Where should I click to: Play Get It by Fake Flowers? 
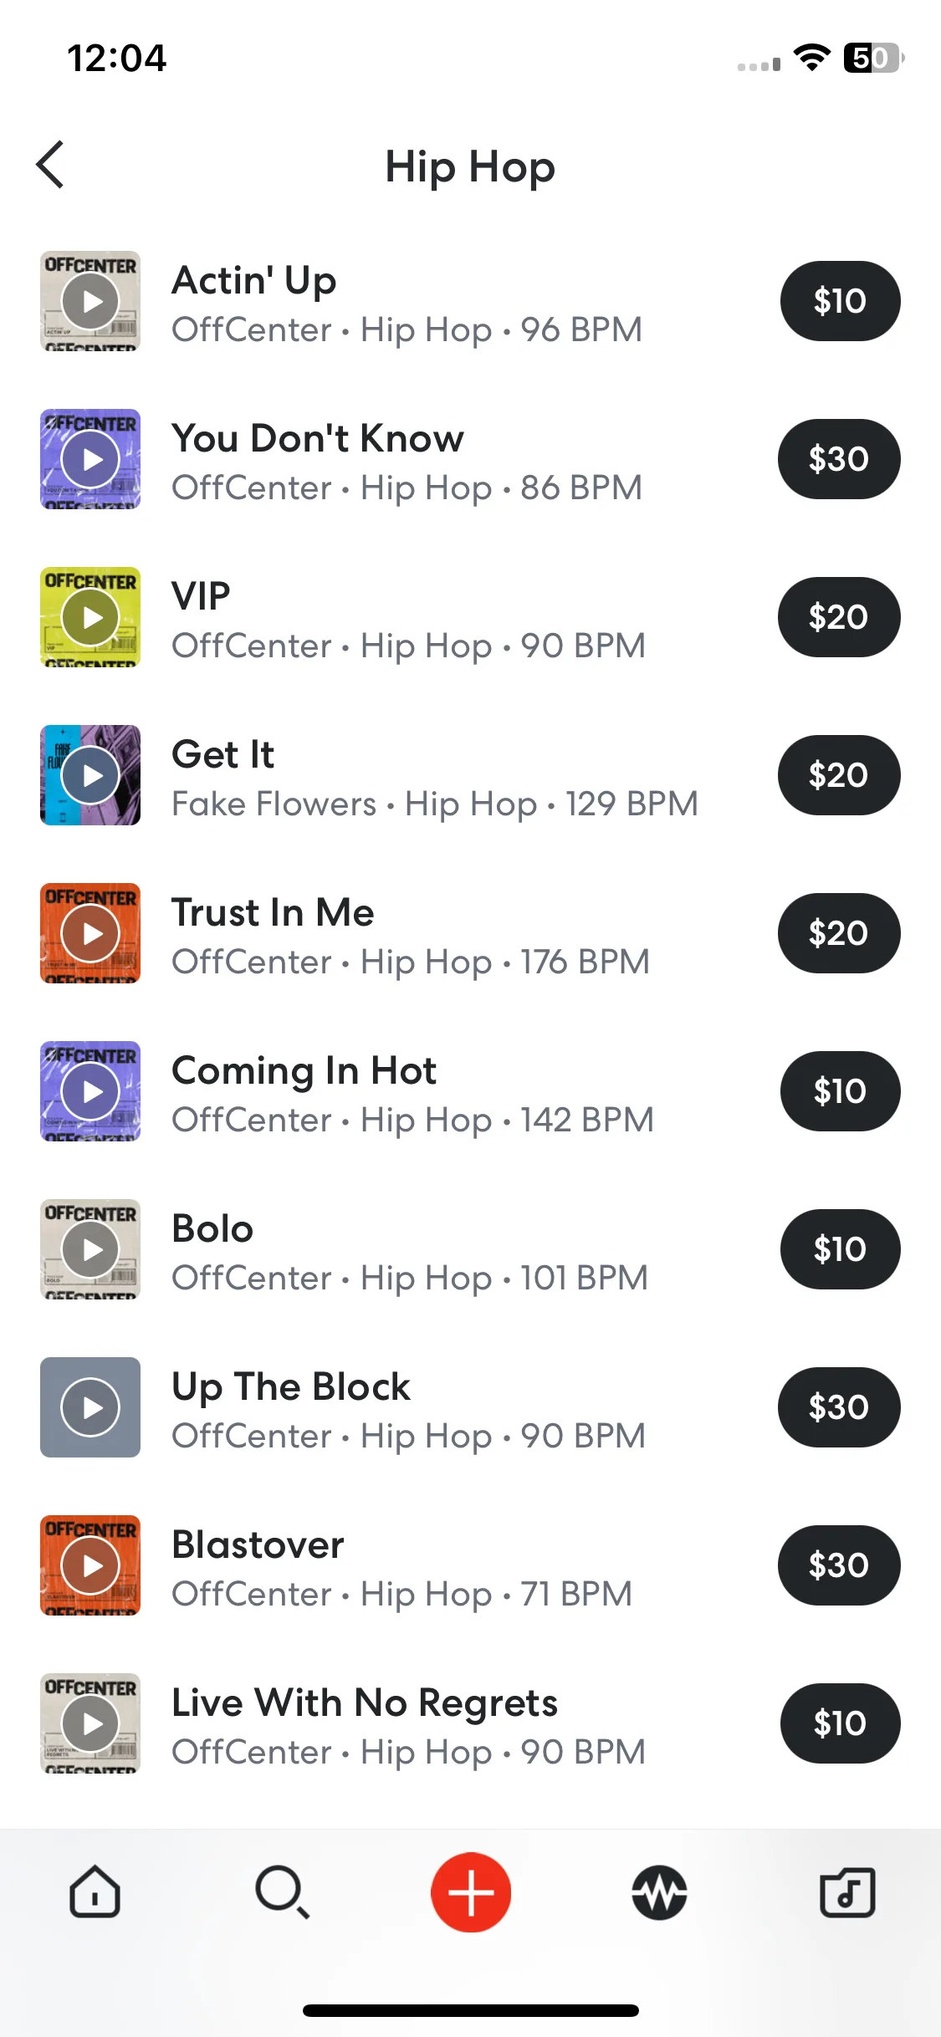[90, 775]
